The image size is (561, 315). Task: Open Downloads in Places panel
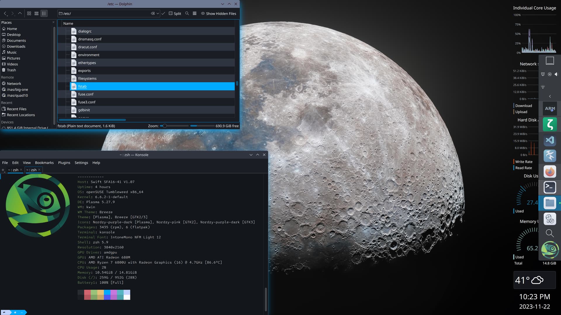coord(27,46)
